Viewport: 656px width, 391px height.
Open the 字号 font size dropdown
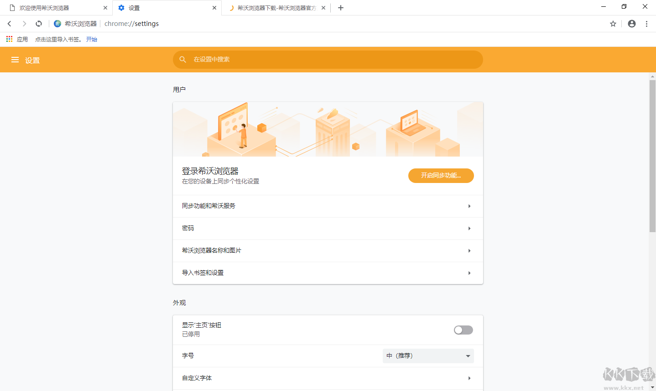[x=427, y=355]
